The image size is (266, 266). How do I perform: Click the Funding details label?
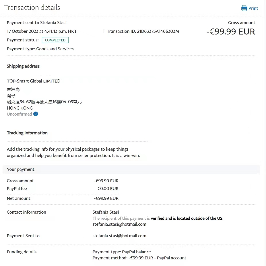coord(22,252)
